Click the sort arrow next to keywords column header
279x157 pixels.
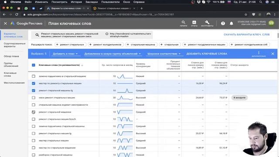coord(82,65)
